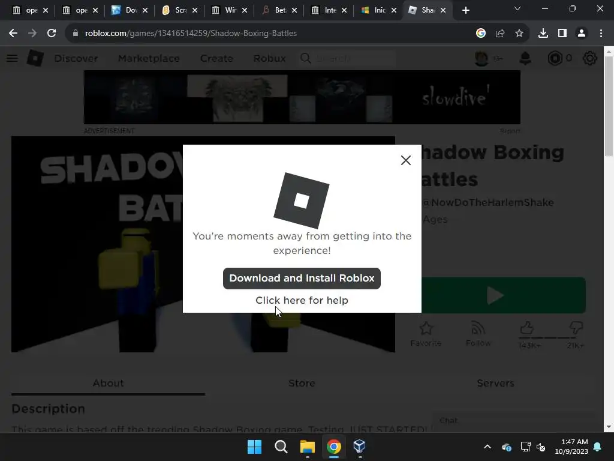
Task: Open the taskbar clock and date
Action: coord(571,447)
